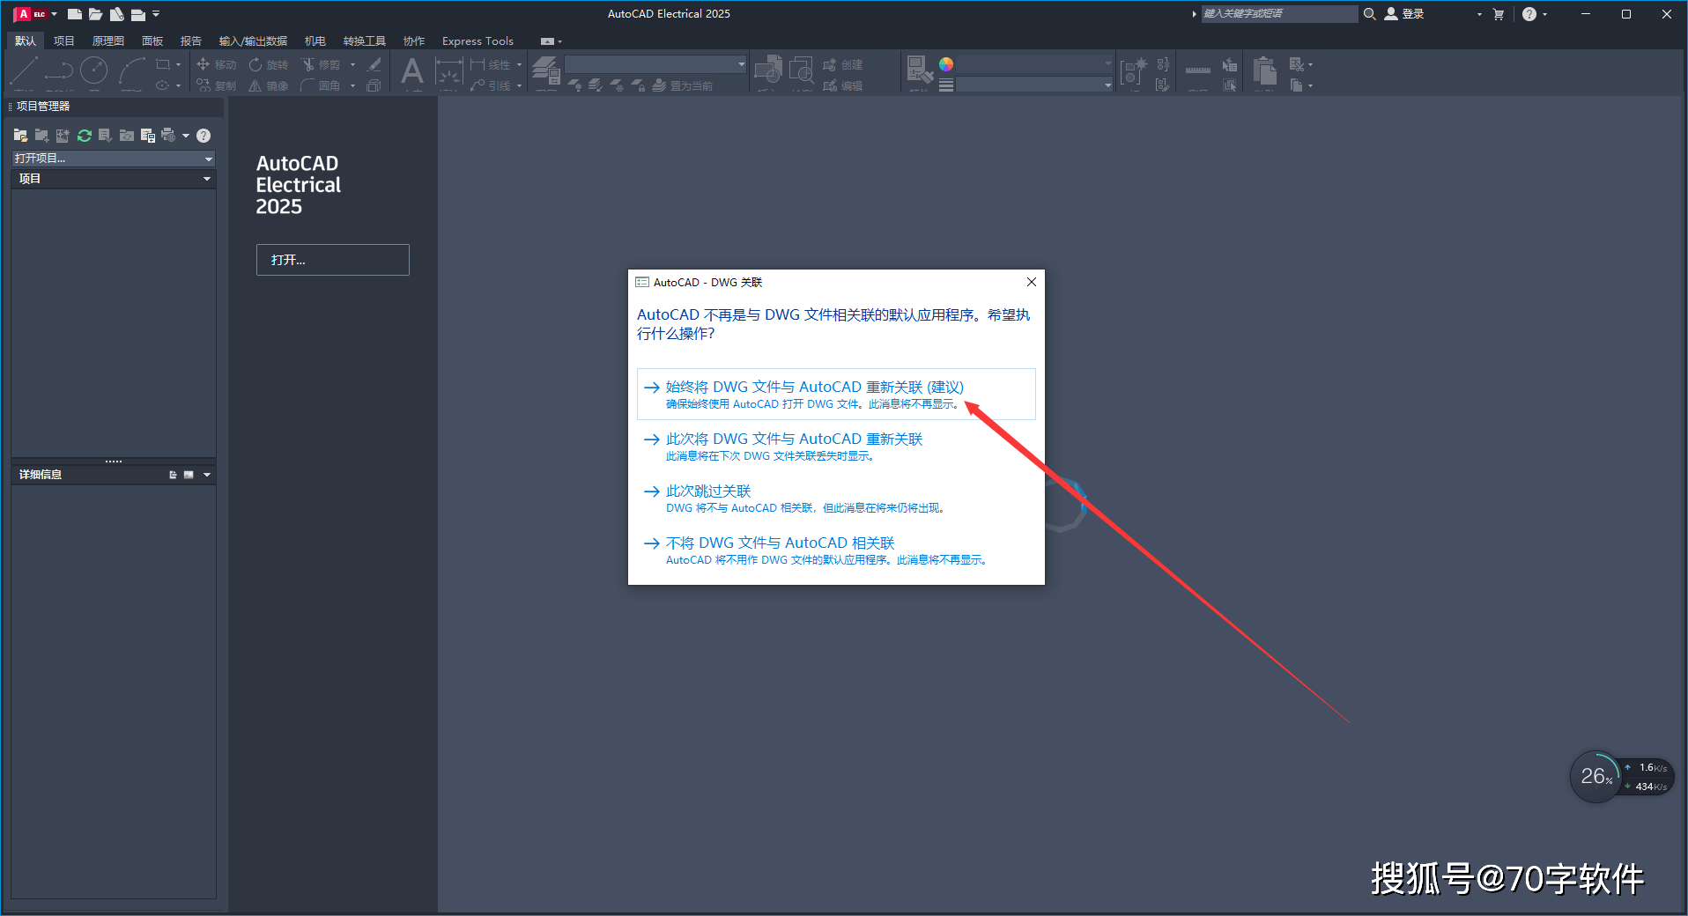The image size is (1688, 916).
Task: Click the title bar help question-mark icon
Action: (x=1529, y=14)
